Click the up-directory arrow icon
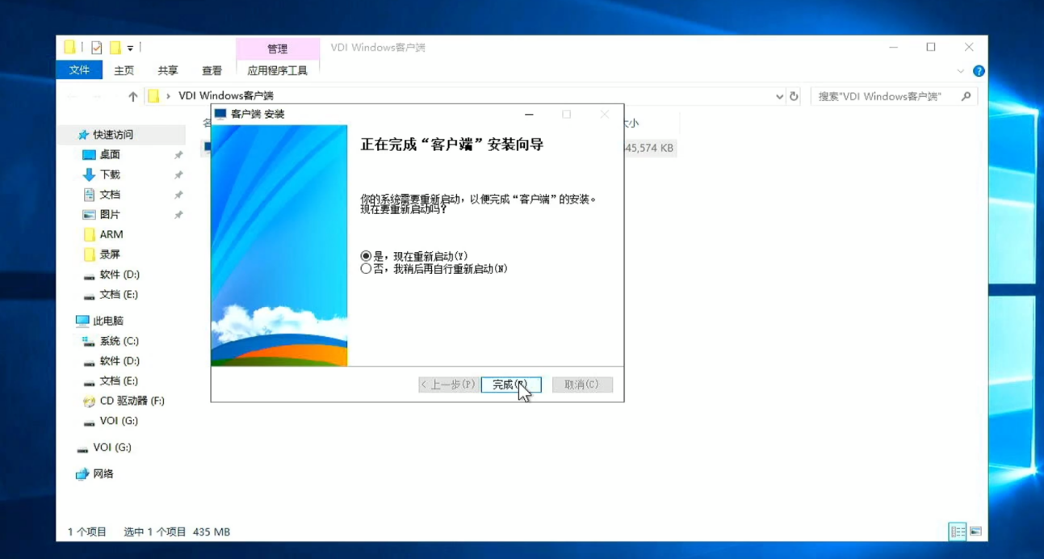This screenshot has width=1044, height=559. (x=133, y=96)
